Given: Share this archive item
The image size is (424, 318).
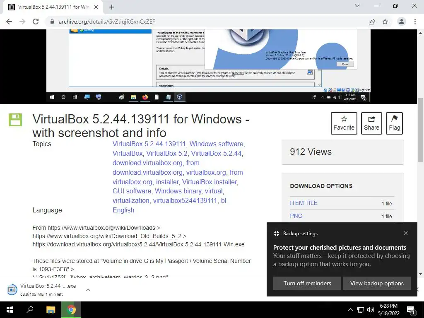Looking at the screenshot, I should [371, 123].
